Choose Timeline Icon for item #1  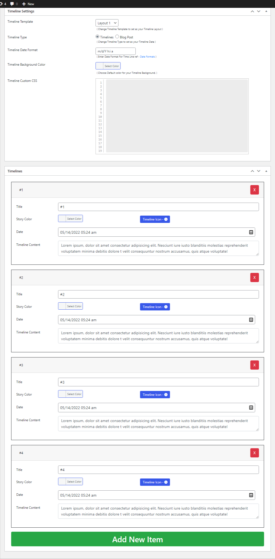tap(155, 219)
